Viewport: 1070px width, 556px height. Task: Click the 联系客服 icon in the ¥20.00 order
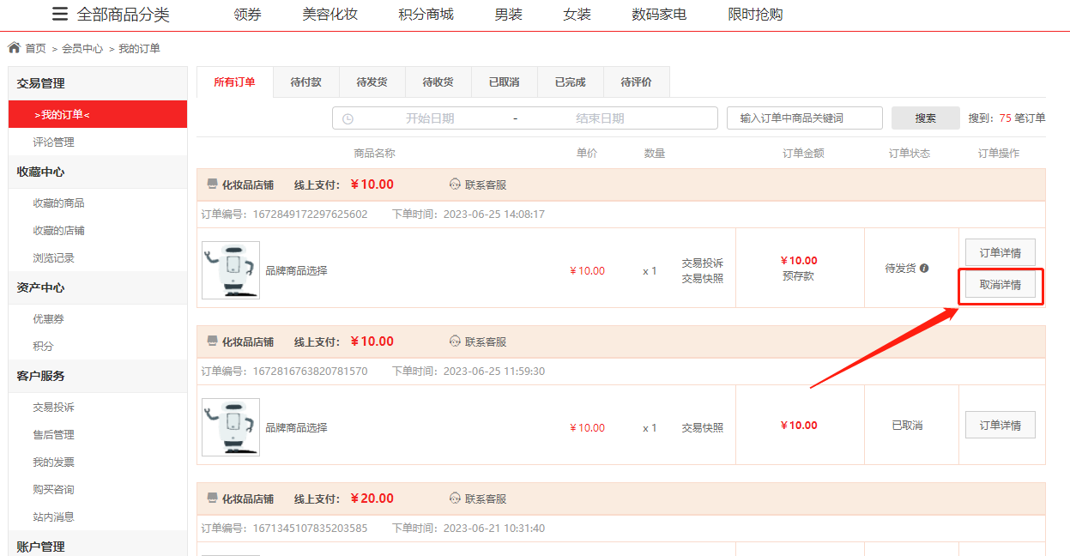455,499
